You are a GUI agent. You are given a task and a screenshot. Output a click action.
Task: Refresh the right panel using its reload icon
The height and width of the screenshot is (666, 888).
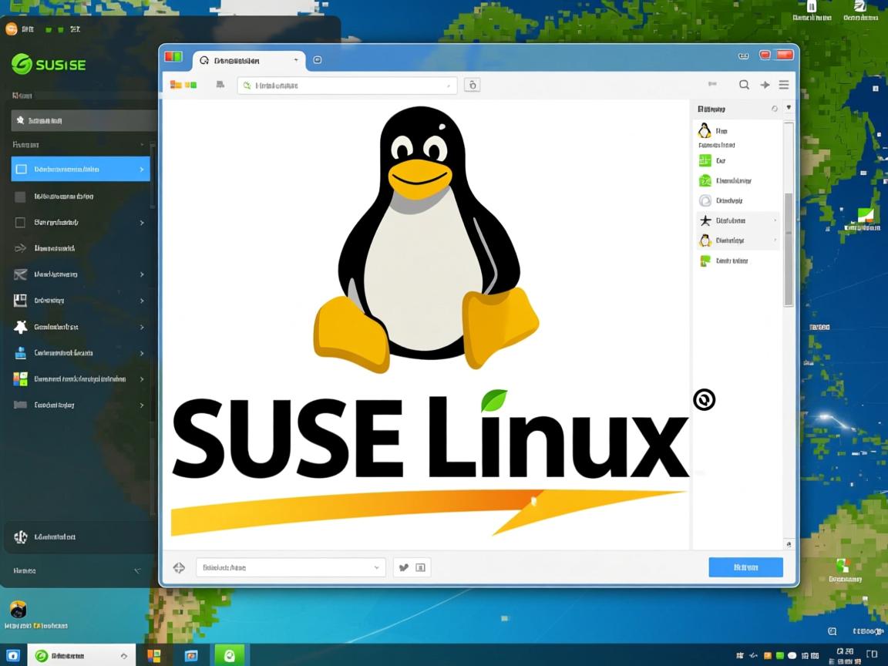point(775,108)
